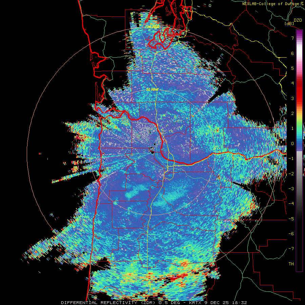Click the 50 NMI range ring label
This screenshot has height=305, width=305.
152,90
